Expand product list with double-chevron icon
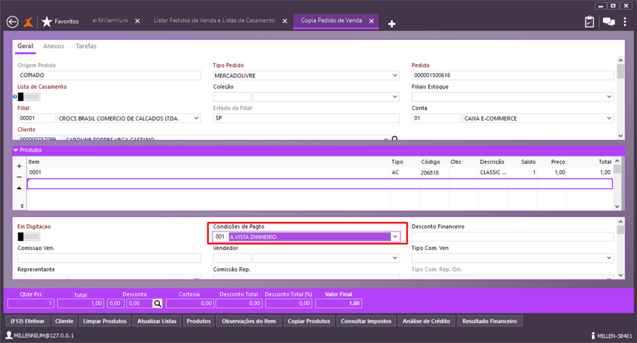This screenshot has height=343, width=637. (22, 206)
